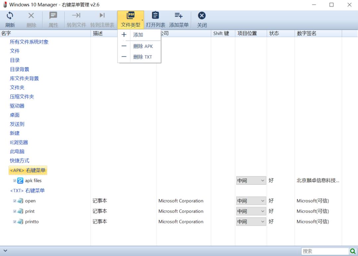Open the 属性 properties icon
This screenshot has width=358, height=256.
53,16
